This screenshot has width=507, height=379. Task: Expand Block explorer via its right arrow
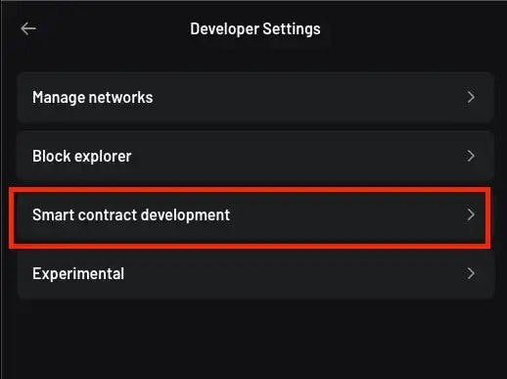(x=471, y=156)
